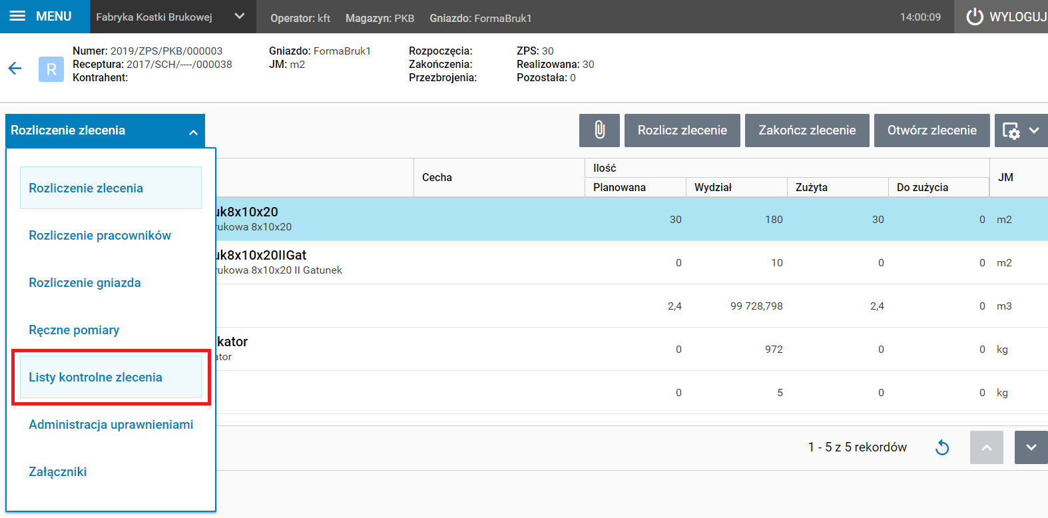
Task: Select Załączniki in the menu
Action: 58,472
